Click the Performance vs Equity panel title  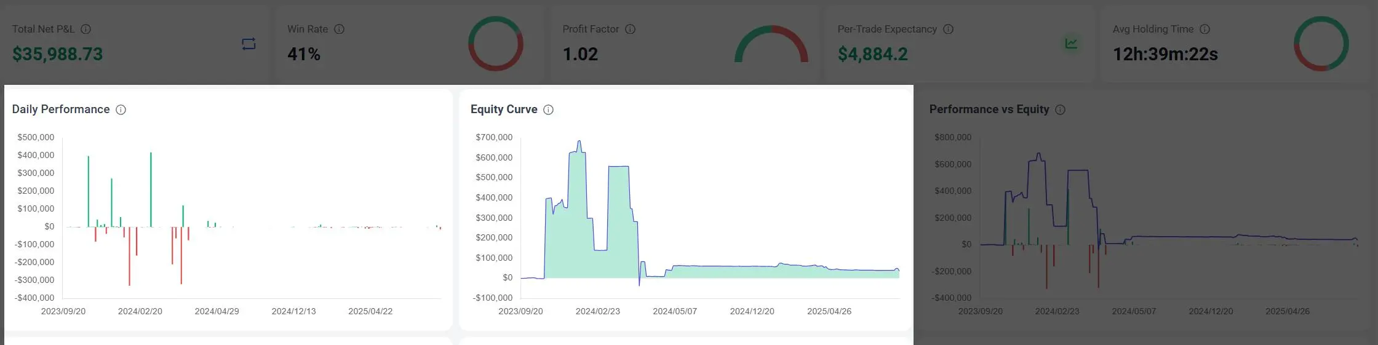(x=989, y=109)
